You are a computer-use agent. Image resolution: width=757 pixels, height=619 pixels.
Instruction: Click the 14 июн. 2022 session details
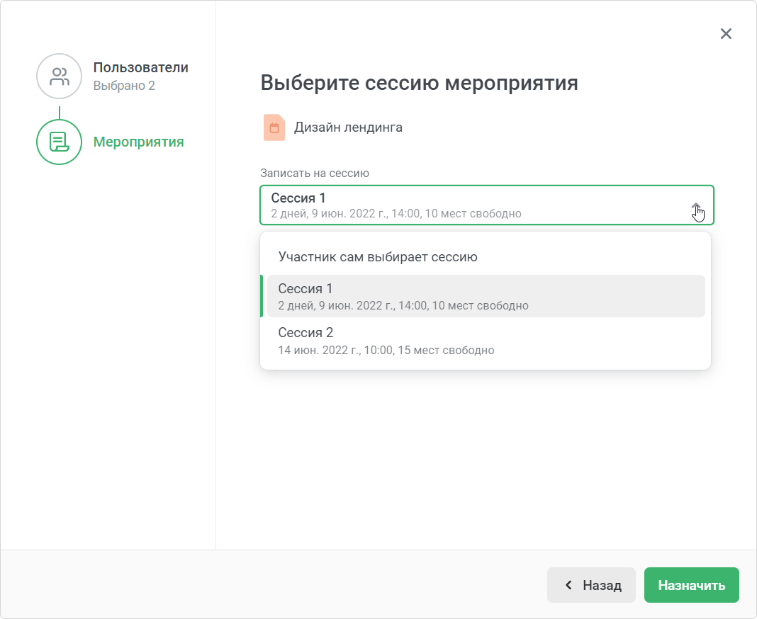coord(386,351)
